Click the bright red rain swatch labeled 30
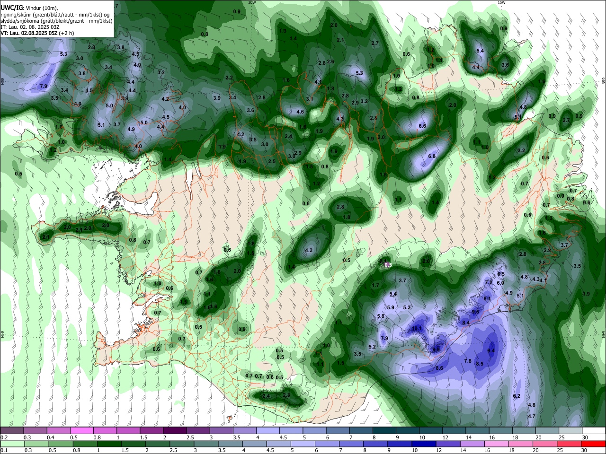Viewport: 606px width, 454px height. pyautogui.click(x=594, y=444)
